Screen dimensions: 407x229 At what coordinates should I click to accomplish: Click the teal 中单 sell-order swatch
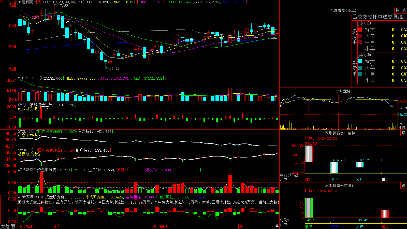[360, 74]
